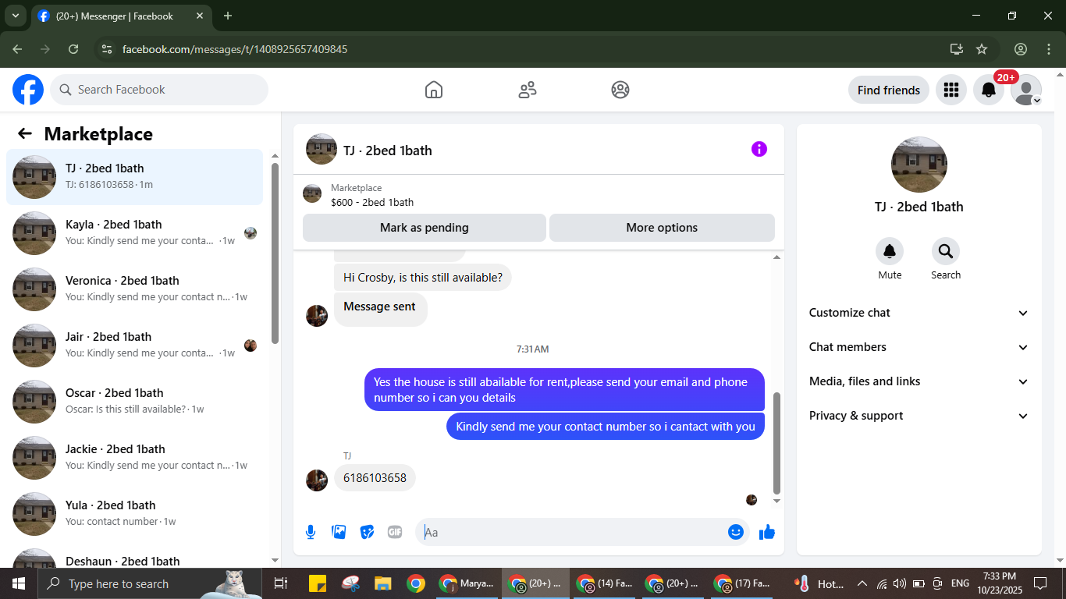
Task: Click the listing thumbnail in the right panel
Action: click(919, 165)
